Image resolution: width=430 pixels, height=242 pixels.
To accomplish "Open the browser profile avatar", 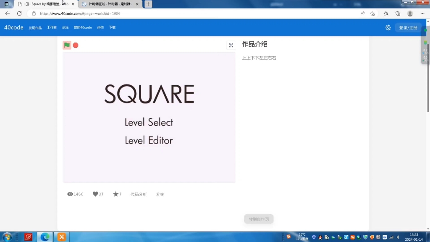I will click(410, 13).
